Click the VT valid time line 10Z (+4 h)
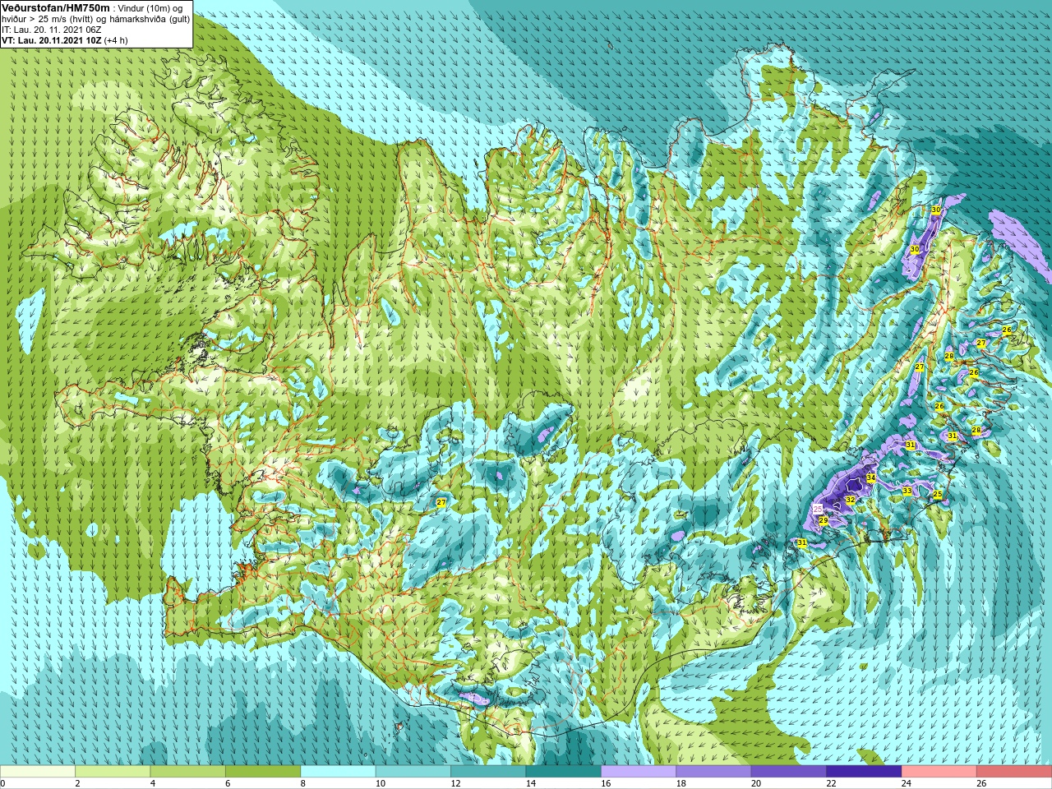1052x789 pixels. click(x=65, y=40)
